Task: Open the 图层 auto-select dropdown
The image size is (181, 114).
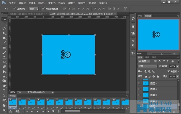Action: pos(33,9)
